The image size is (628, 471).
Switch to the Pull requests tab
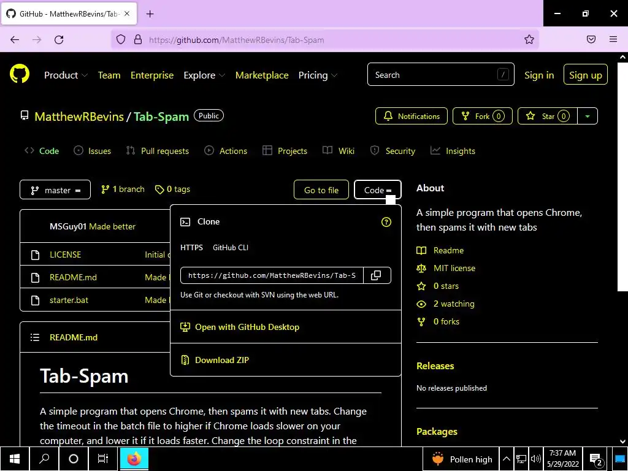click(x=158, y=151)
